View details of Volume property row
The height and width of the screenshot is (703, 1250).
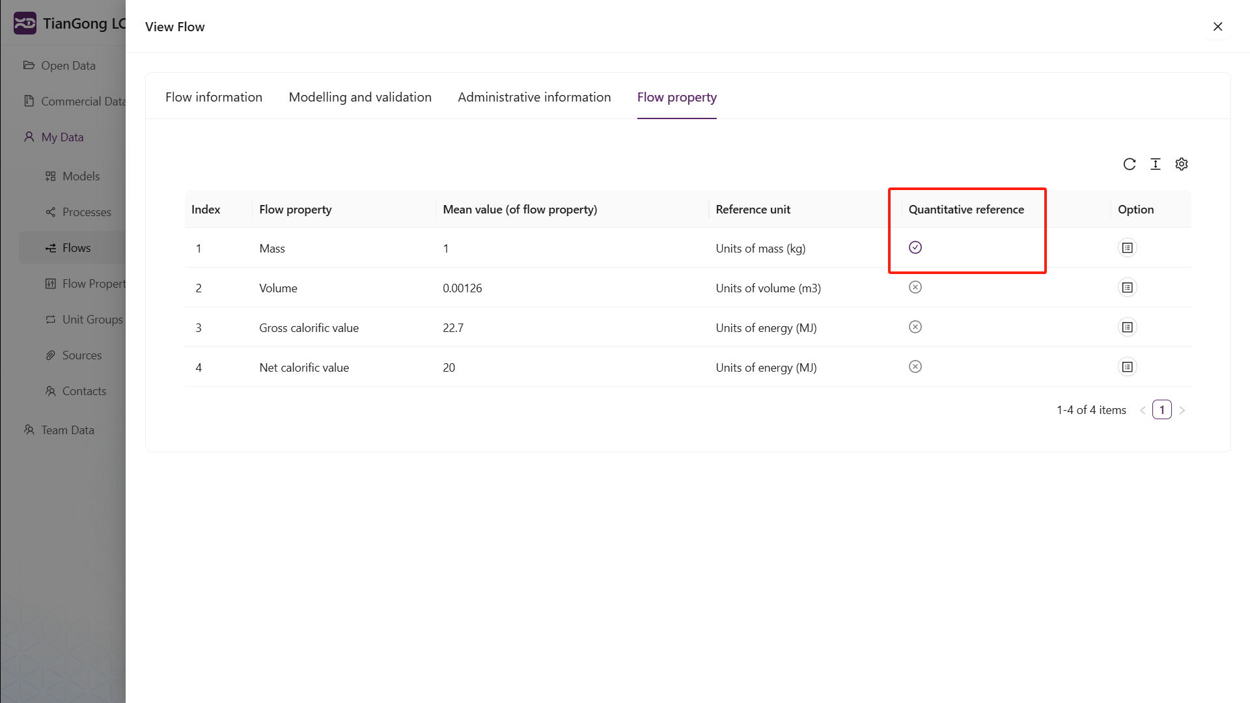pyautogui.click(x=1127, y=288)
